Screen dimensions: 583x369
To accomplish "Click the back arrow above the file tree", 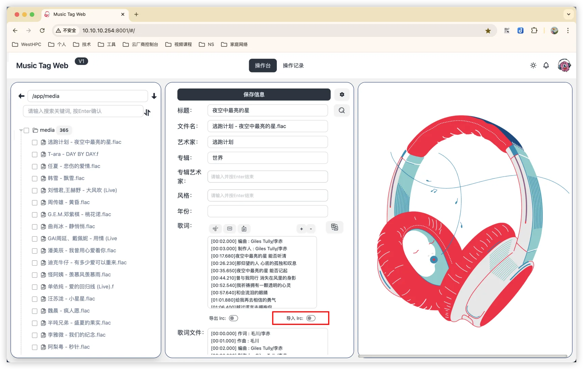I will pyautogui.click(x=21, y=96).
